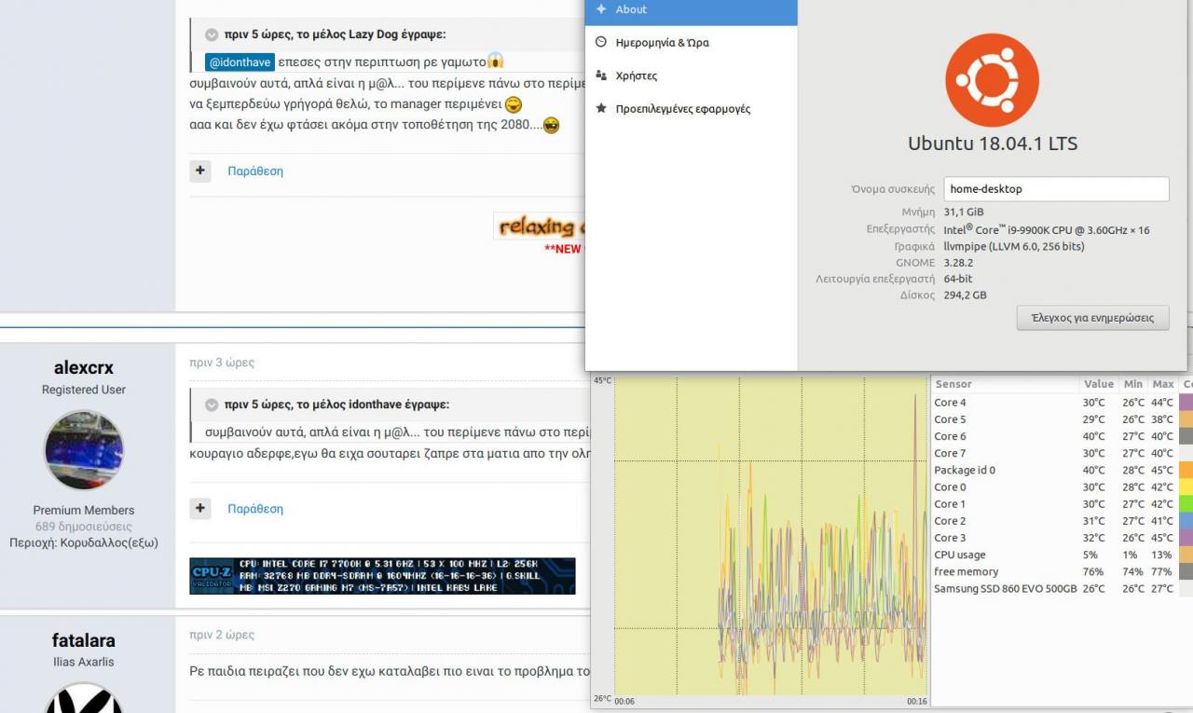Viewport: 1193px width, 713px height.
Task: Sort sensor table by Value column
Action: tap(1099, 384)
